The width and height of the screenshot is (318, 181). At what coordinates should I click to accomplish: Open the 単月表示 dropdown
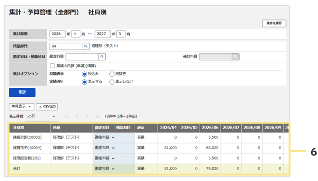click(21, 107)
